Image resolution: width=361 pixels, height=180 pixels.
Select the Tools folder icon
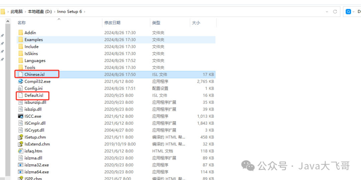click(x=21, y=67)
